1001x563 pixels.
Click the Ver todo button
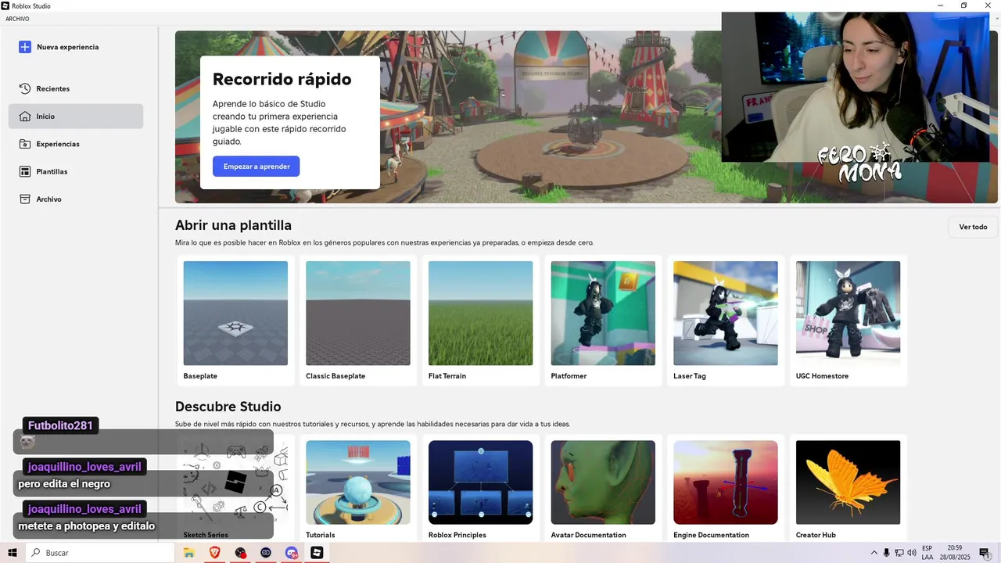[x=973, y=227]
